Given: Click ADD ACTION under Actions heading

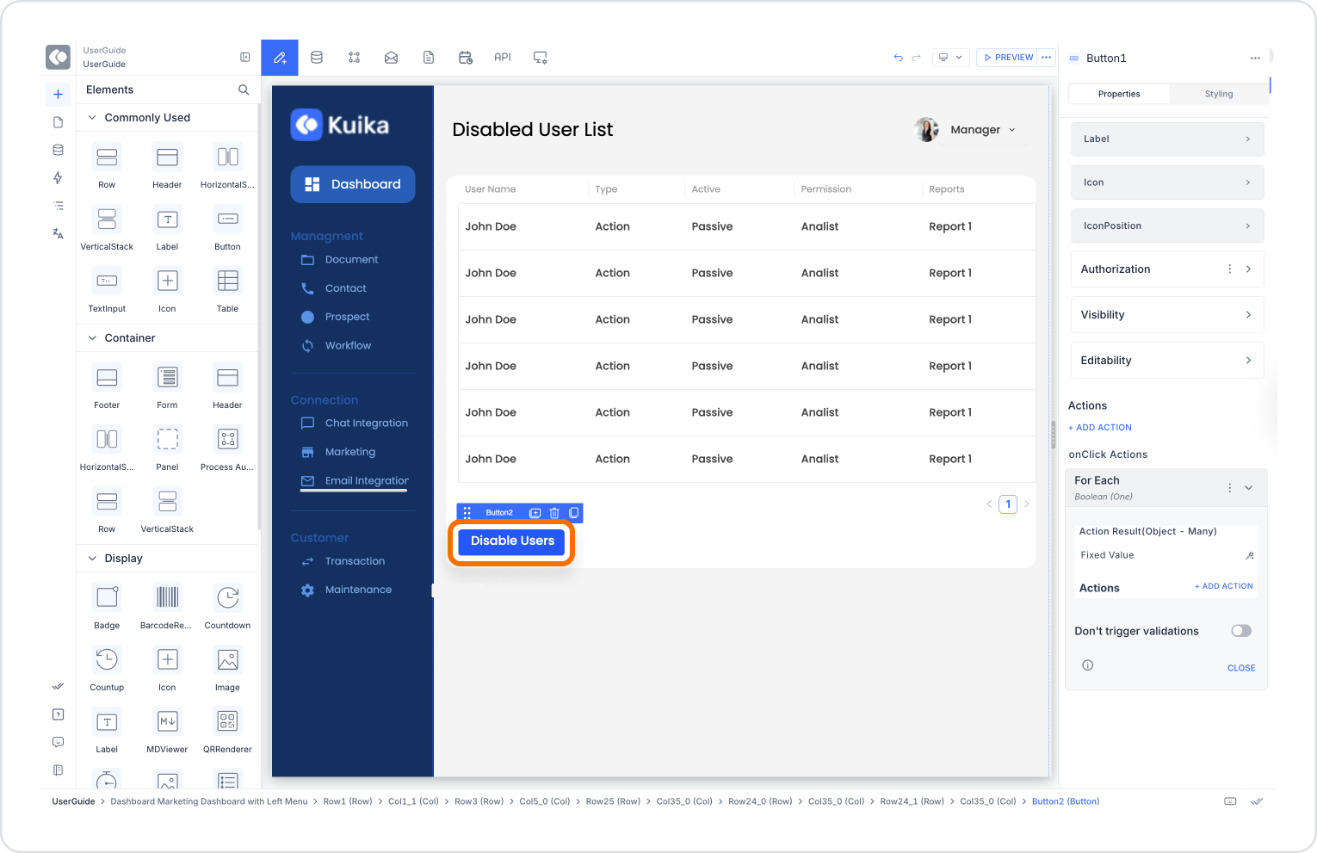Looking at the screenshot, I should 1100,428.
